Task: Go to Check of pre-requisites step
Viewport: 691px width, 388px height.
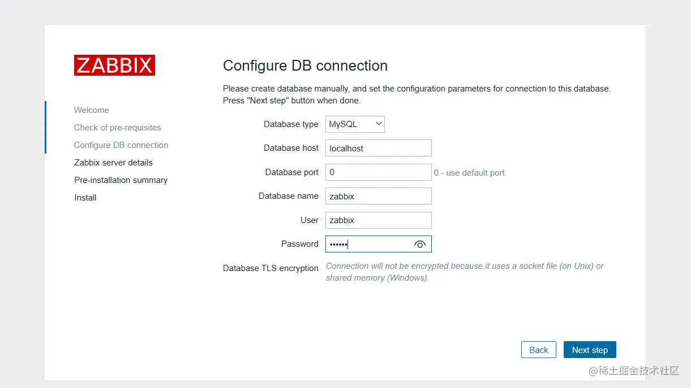Action: [x=118, y=128]
